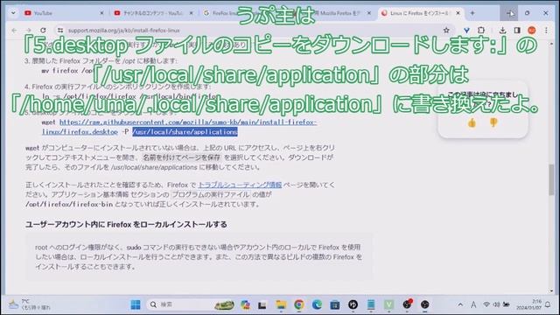
Task: Switch to the YouTube channel content tab
Action: tap(154, 13)
